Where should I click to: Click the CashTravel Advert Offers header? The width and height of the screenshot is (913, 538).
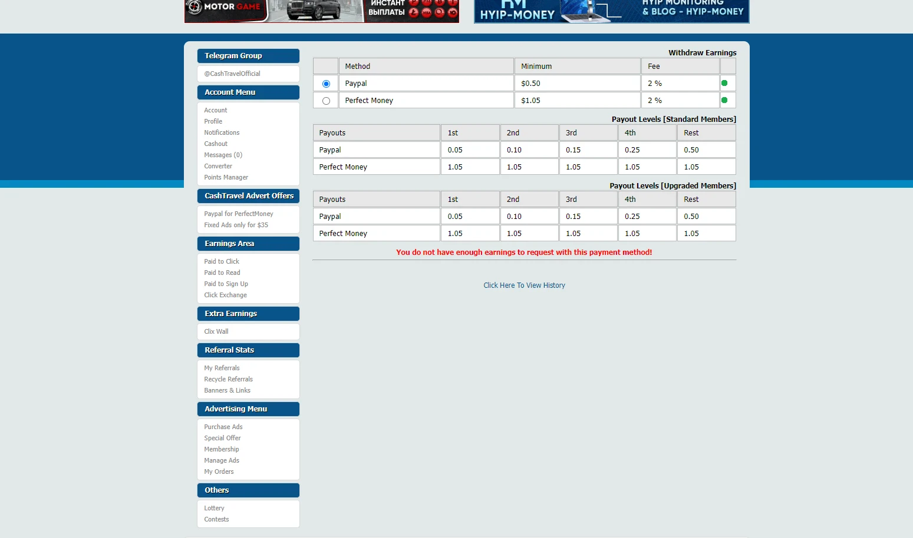pyautogui.click(x=248, y=196)
